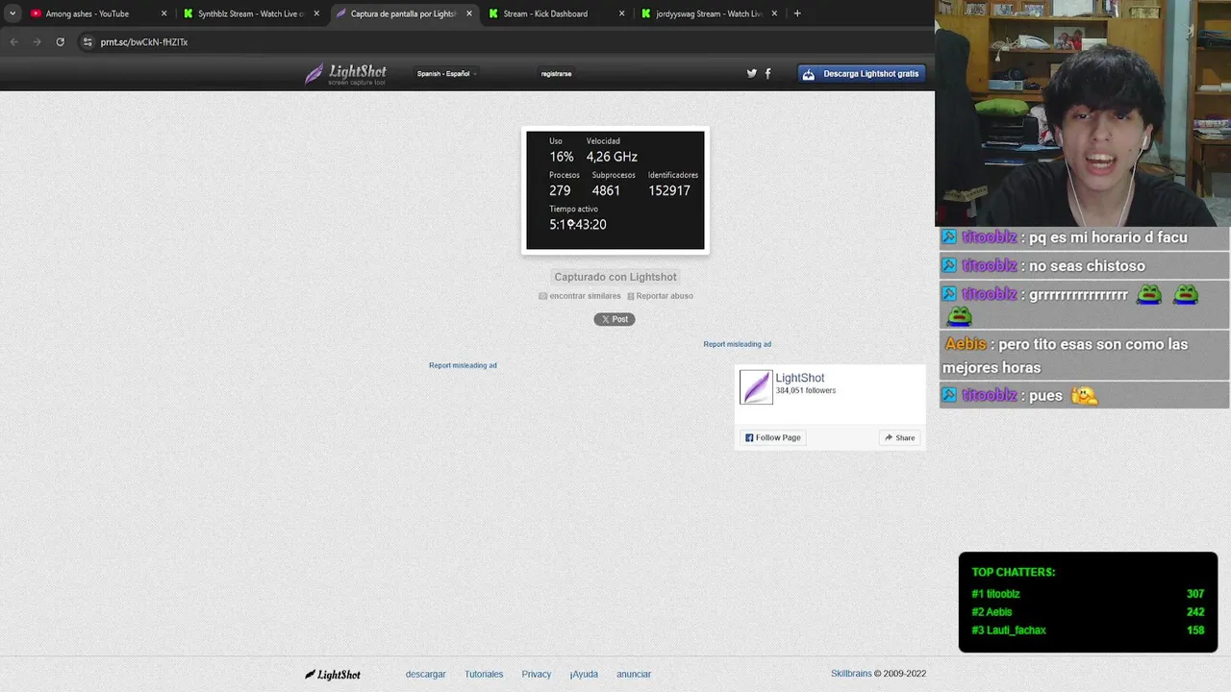Click chat message 'no seas chistoso'
Image resolution: width=1231 pixels, height=692 pixels.
1087,266
